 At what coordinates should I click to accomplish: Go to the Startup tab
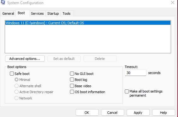tap(53, 13)
